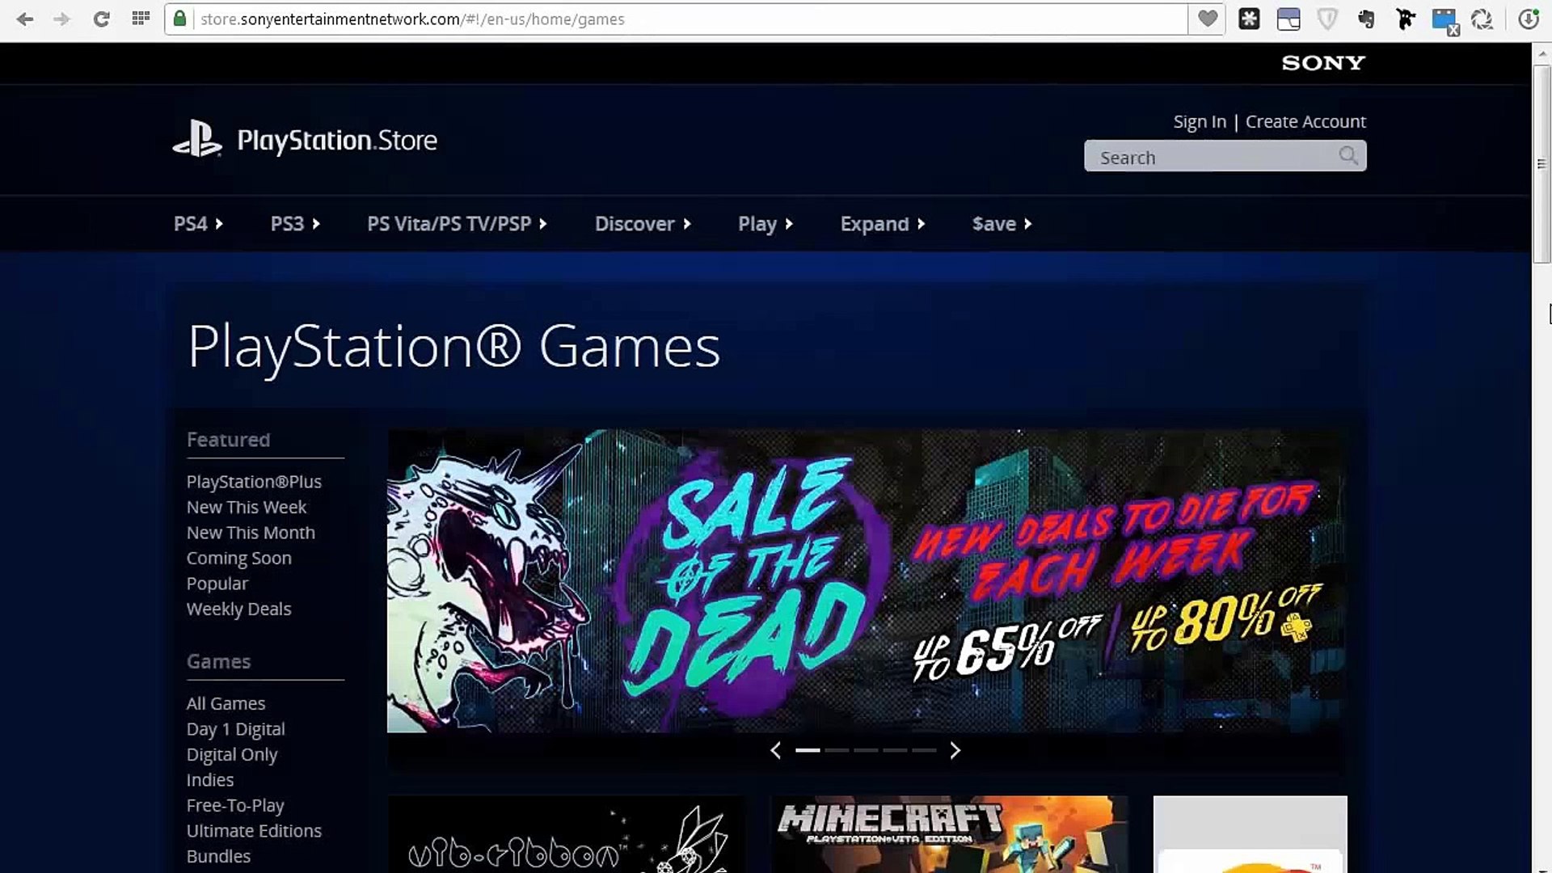Click the refresh page icon
The height and width of the screenshot is (873, 1552).
[x=100, y=19]
